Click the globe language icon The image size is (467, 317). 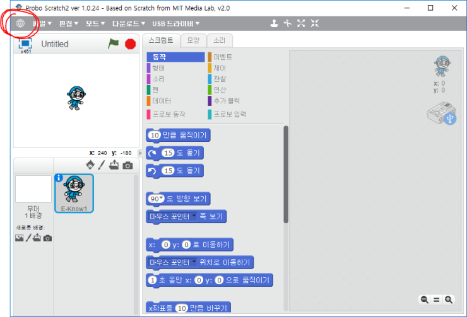(x=20, y=23)
